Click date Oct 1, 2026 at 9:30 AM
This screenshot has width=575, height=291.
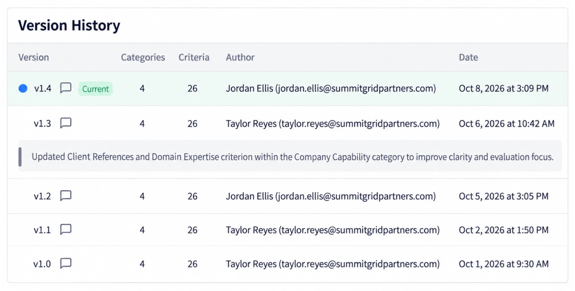[504, 264]
